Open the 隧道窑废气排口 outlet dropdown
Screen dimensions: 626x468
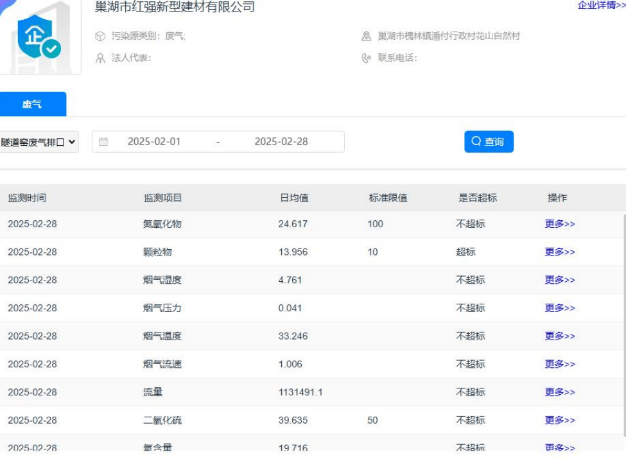tap(39, 142)
